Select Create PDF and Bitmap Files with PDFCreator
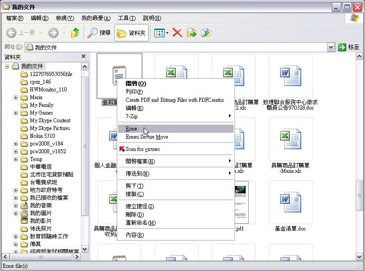 (x=176, y=100)
